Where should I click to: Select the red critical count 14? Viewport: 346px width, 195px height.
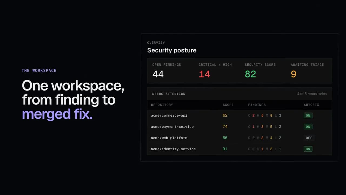pos(204,74)
